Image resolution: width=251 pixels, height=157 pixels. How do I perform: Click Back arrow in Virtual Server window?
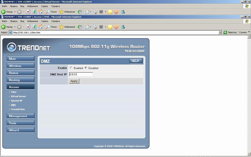pos(3,12)
